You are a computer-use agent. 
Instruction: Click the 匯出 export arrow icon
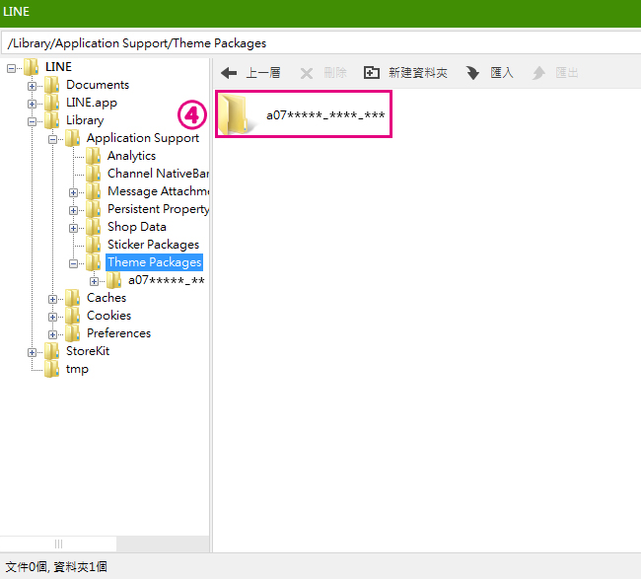click(x=538, y=73)
